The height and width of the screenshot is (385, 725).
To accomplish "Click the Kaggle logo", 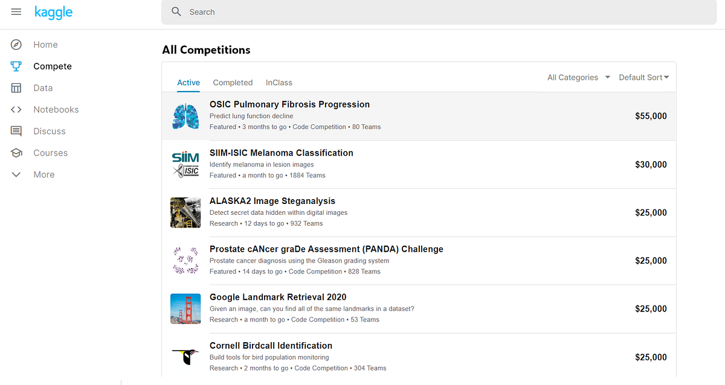I will 54,11.
